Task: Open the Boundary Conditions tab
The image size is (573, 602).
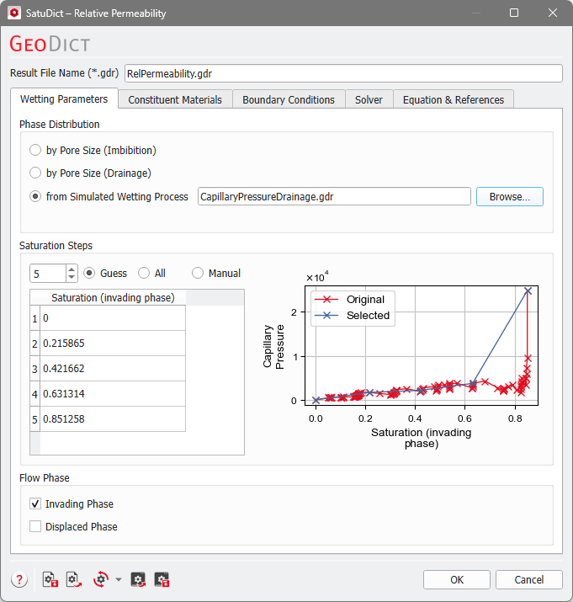Action: 289,100
